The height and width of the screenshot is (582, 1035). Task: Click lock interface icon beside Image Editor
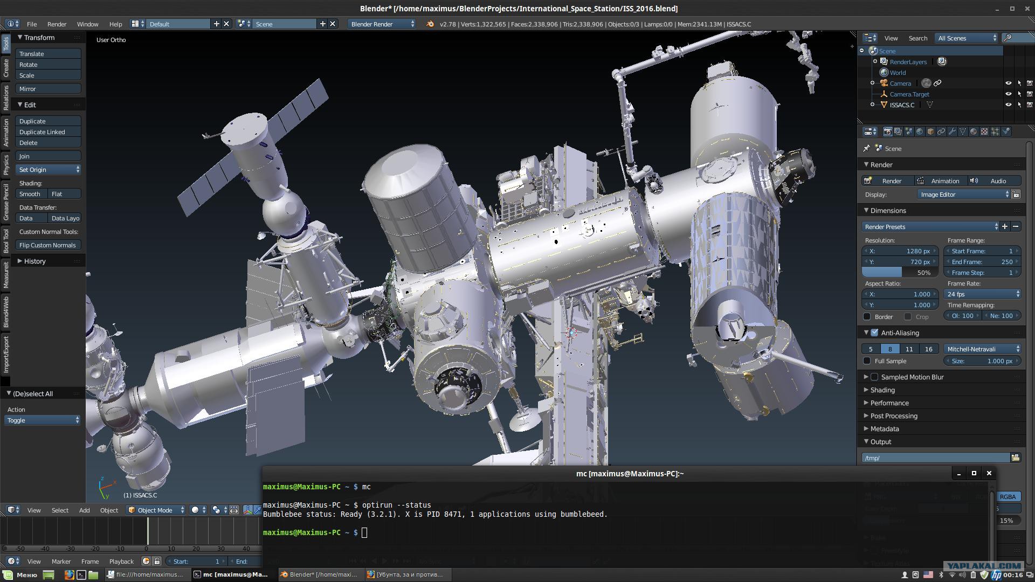1016,195
